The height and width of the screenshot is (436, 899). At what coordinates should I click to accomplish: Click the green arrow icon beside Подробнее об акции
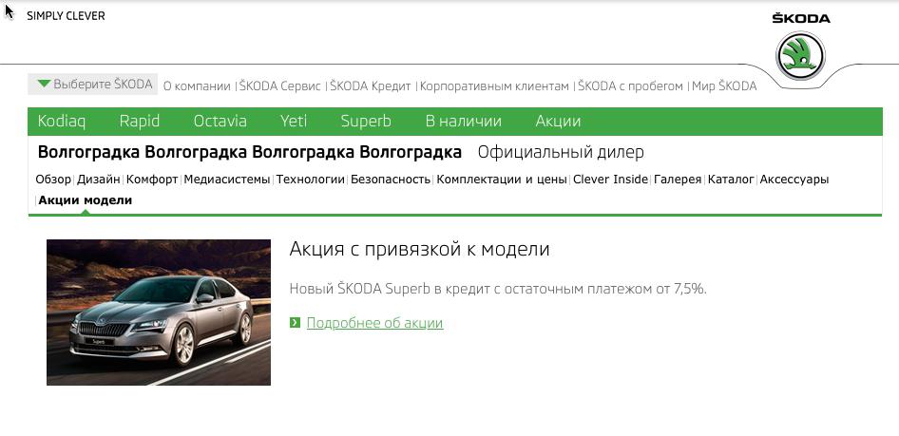click(x=296, y=323)
